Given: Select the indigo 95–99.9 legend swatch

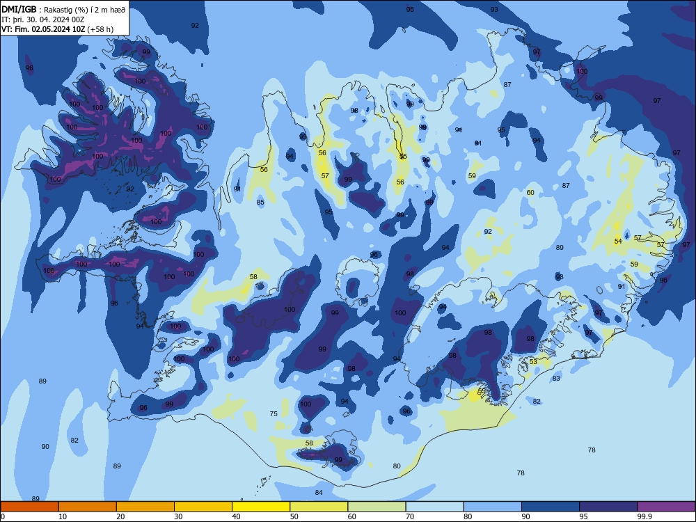Looking at the screenshot, I should coord(608,507).
